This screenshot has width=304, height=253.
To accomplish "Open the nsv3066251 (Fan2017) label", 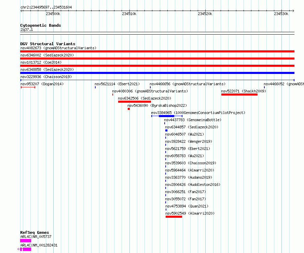I will click(185, 192).
